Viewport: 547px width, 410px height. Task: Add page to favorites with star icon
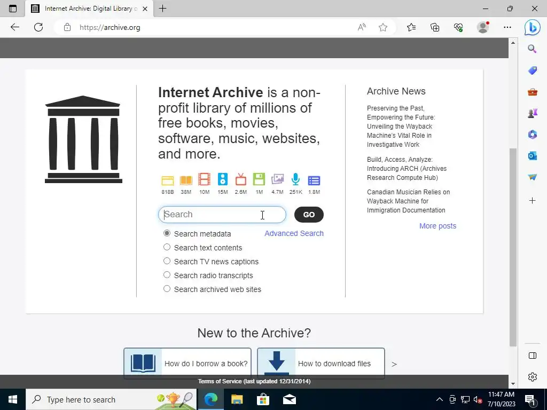point(383,27)
